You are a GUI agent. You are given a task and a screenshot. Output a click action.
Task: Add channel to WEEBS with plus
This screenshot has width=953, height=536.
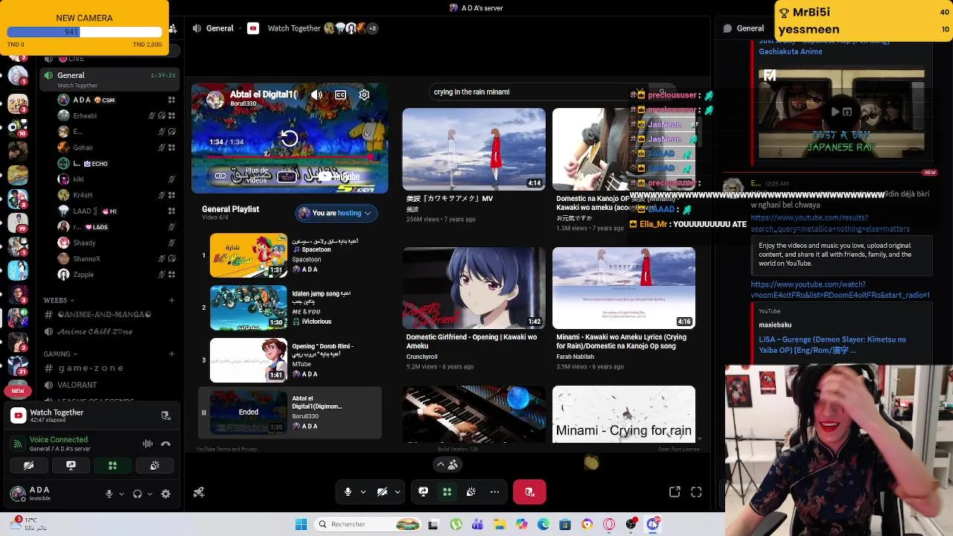point(171,301)
